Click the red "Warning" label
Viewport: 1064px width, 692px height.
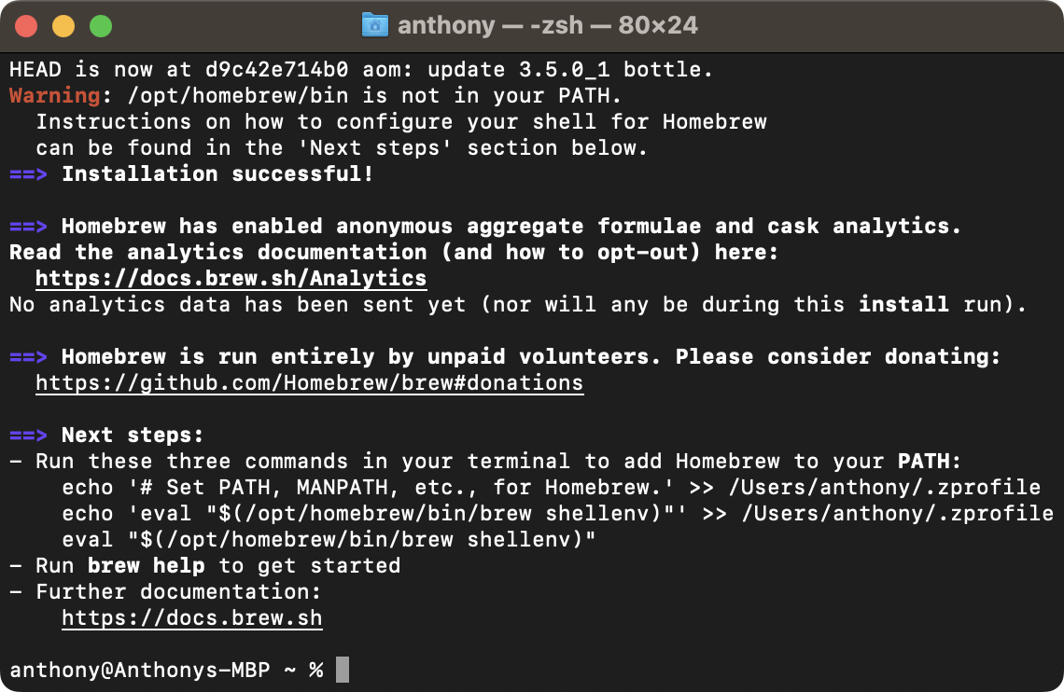click(x=54, y=96)
